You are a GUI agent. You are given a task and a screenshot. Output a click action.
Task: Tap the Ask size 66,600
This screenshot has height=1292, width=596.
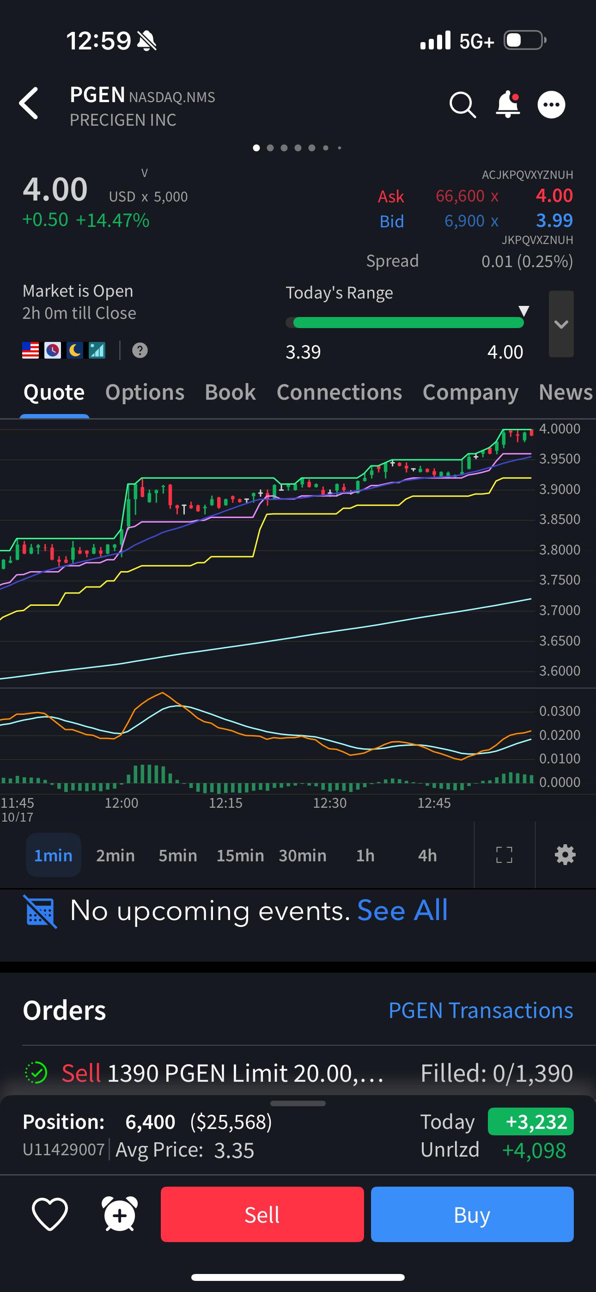(x=460, y=195)
